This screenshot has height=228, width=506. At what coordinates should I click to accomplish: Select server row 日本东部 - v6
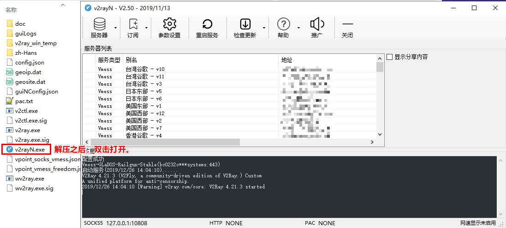pos(229,99)
